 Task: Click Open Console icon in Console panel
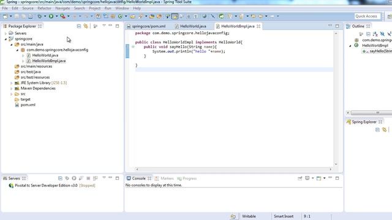pos(318,178)
